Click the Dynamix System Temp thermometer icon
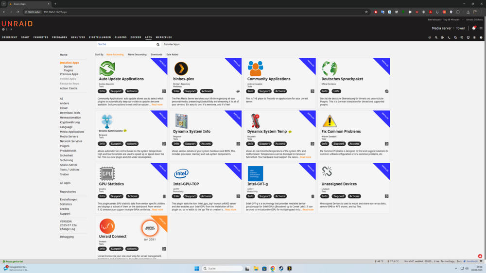This screenshot has height=273, width=486. [x=256, y=121]
